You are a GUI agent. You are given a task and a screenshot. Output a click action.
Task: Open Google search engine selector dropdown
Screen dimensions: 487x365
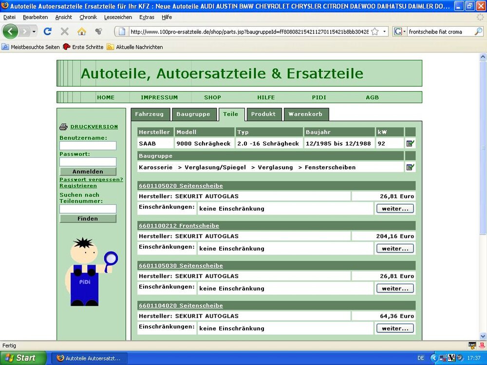coord(400,31)
